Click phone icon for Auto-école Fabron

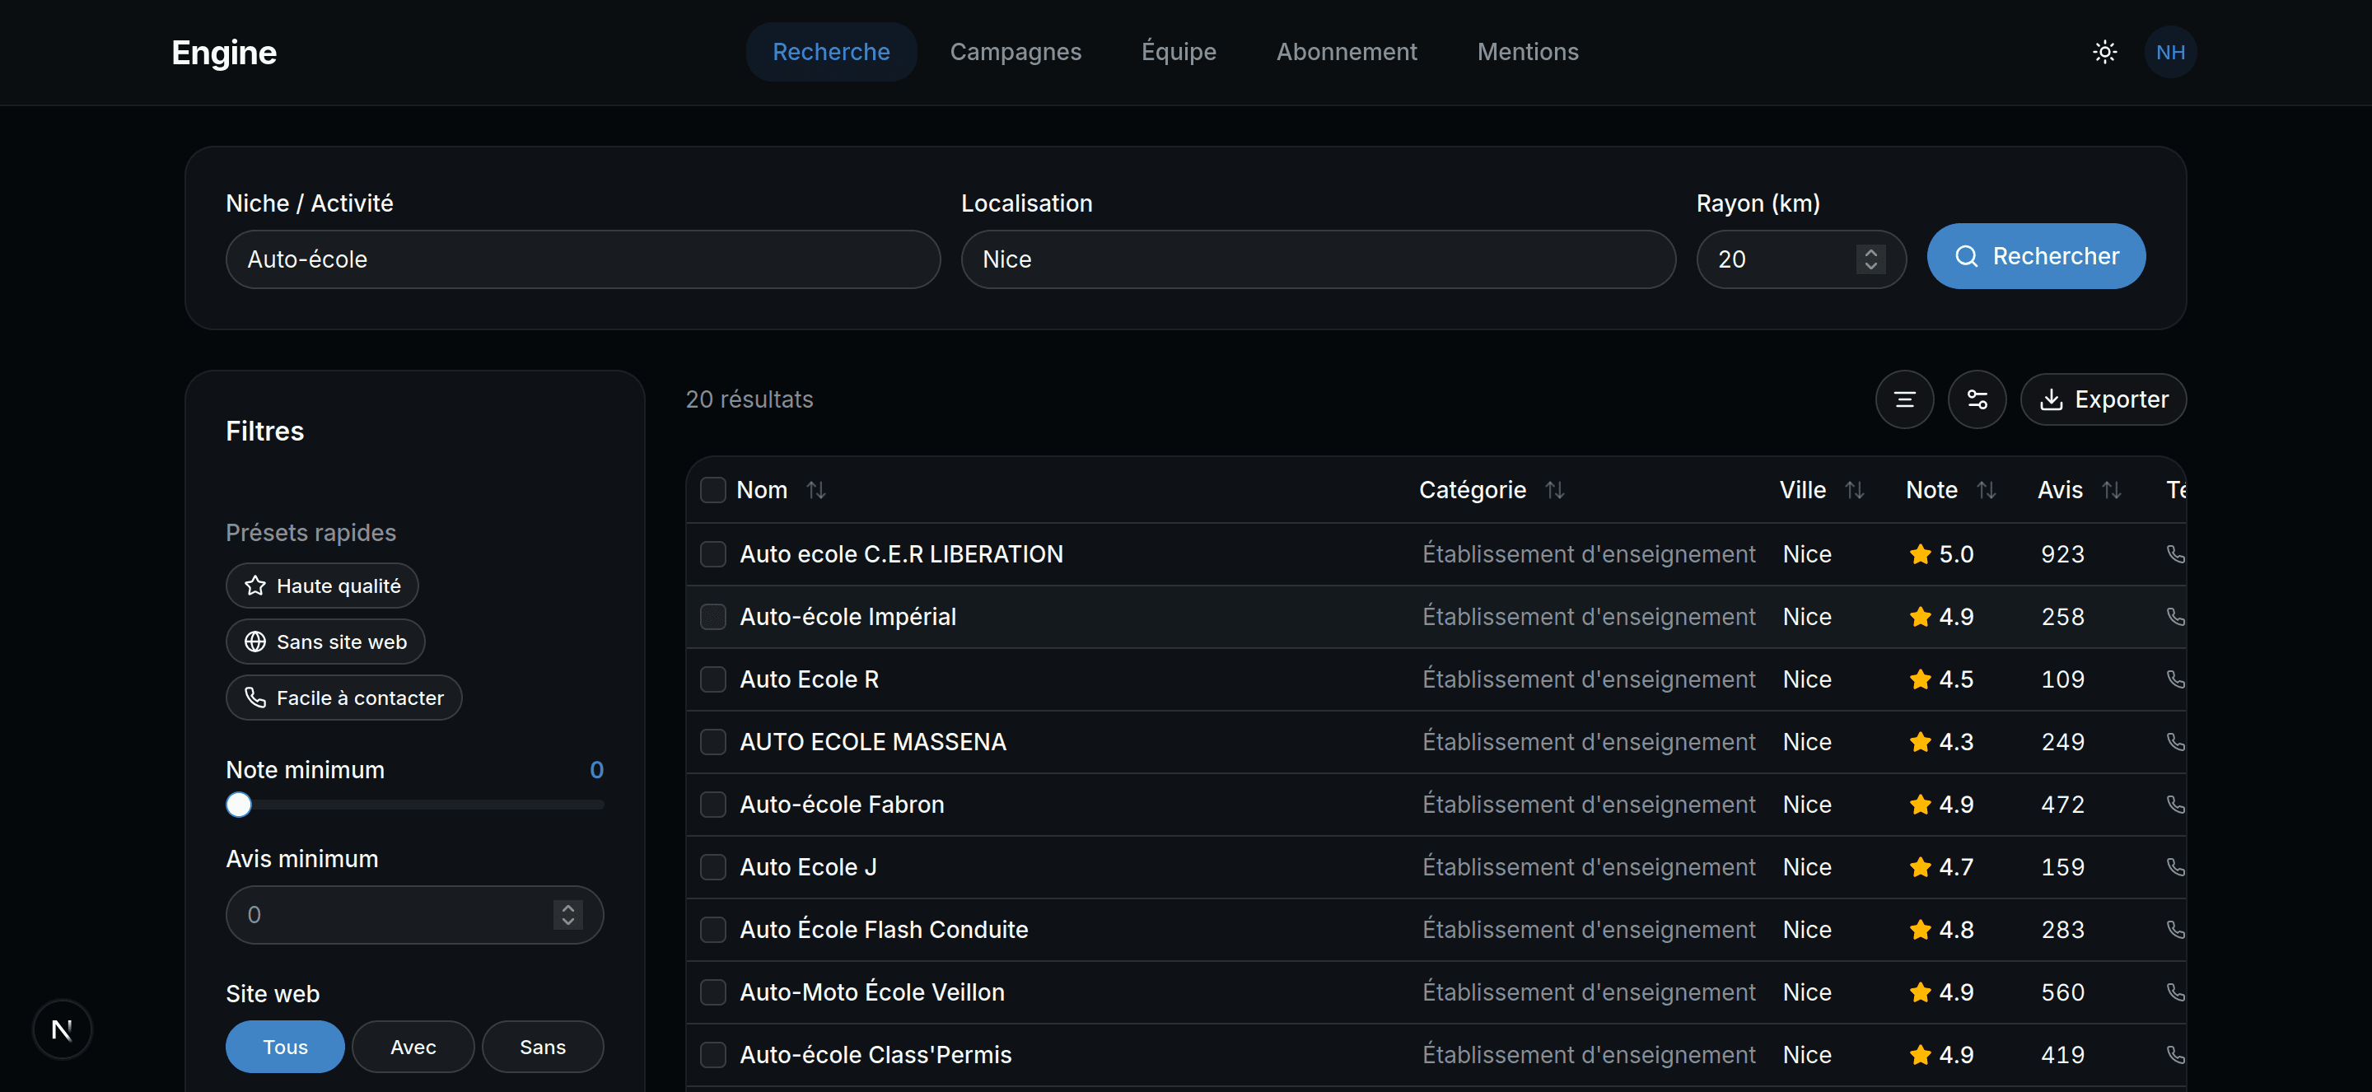pos(2175,804)
